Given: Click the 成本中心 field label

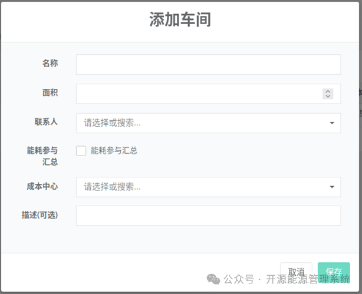Looking at the screenshot, I should coord(42,186).
